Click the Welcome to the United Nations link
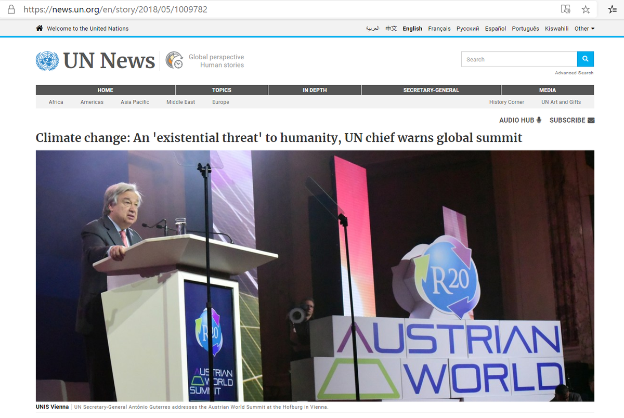The height and width of the screenshot is (418, 624). 88,29
